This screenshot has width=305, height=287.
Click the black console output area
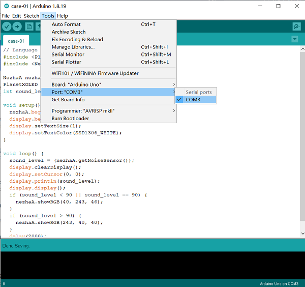pos(152,265)
